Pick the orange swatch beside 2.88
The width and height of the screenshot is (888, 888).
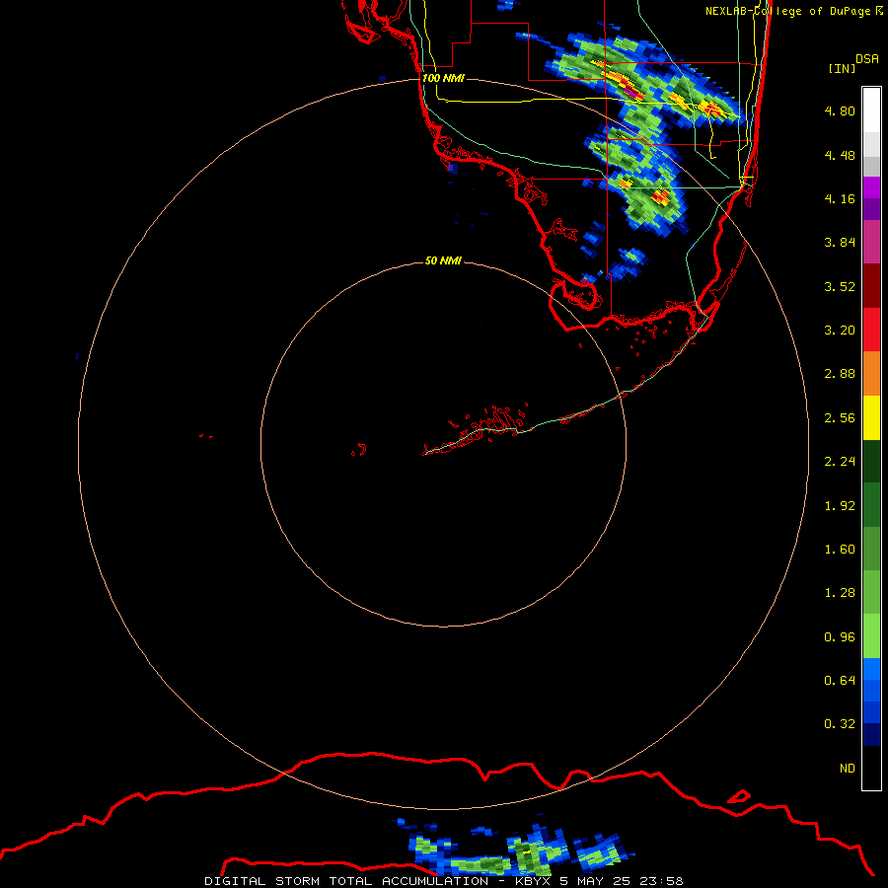pyautogui.click(x=871, y=374)
